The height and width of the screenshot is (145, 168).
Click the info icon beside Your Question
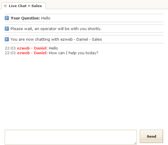[x=7, y=18]
